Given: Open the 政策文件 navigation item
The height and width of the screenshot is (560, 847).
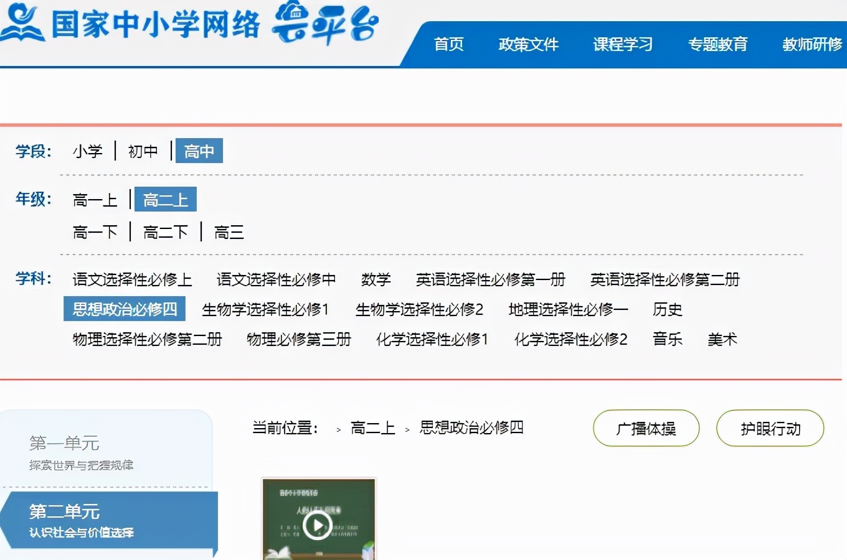Looking at the screenshot, I should [x=529, y=44].
